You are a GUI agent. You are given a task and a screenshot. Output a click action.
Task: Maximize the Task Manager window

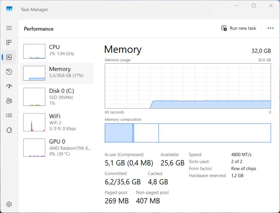[x=254, y=6]
